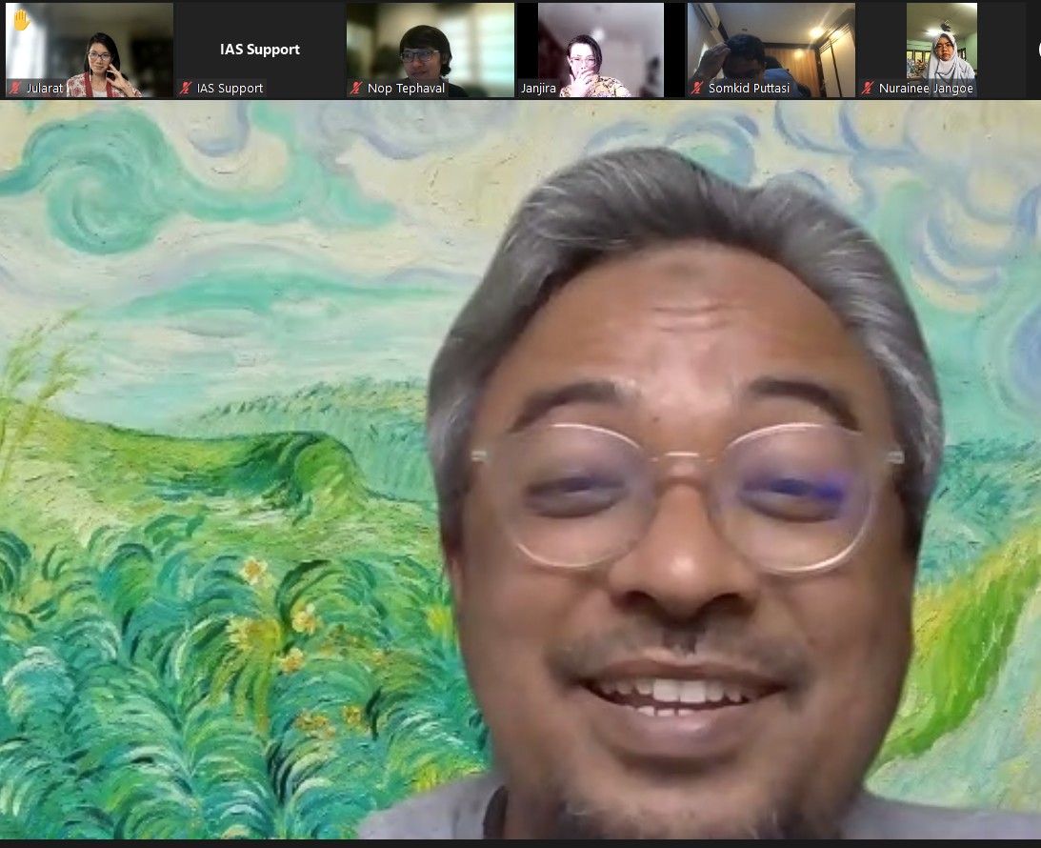Click the 'Jularat' name label
This screenshot has height=848, width=1041.
[45, 88]
